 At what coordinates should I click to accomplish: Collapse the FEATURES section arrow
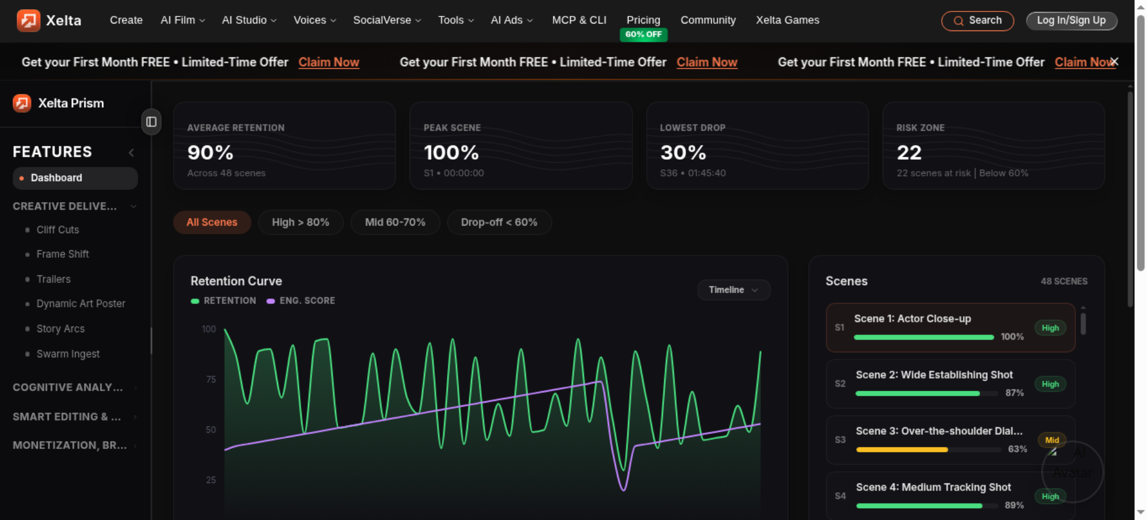pos(131,152)
